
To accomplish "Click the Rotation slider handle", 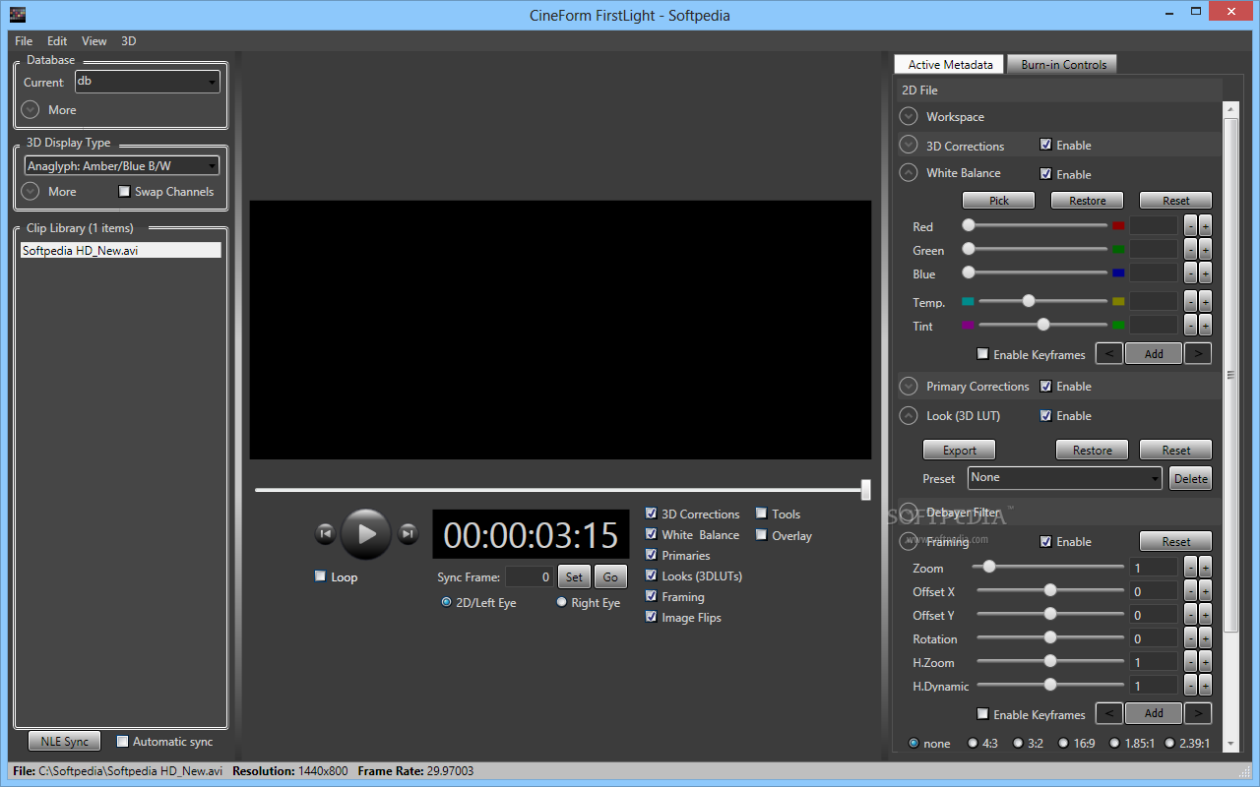I will (x=1050, y=637).
